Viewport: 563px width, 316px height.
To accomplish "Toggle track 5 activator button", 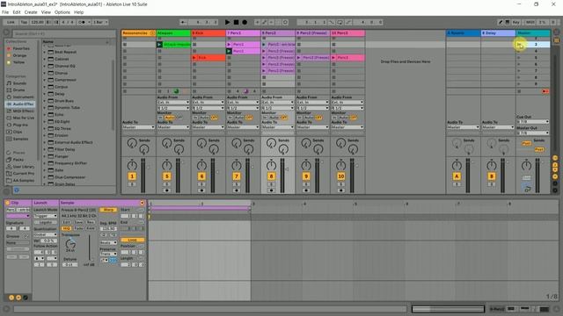I will pyautogui.click(x=166, y=176).
